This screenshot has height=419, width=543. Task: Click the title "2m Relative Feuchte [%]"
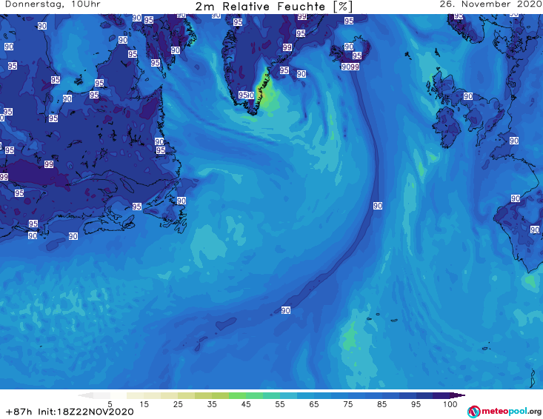pyautogui.click(x=274, y=6)
